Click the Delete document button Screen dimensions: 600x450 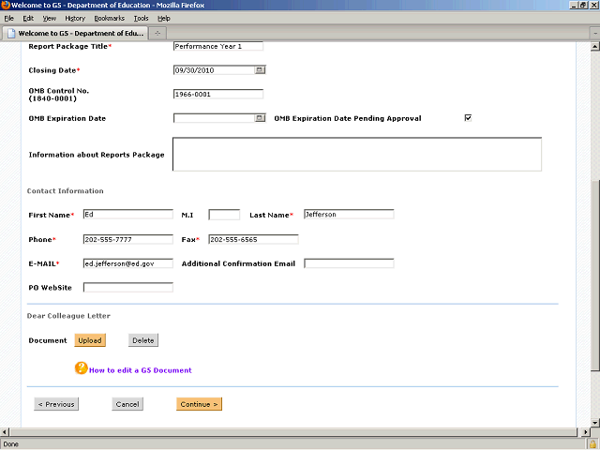143,340
